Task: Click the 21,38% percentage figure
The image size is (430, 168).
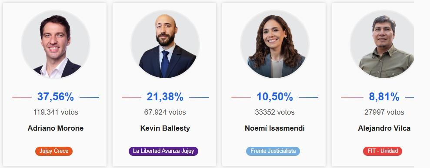Action: (165, 97)
